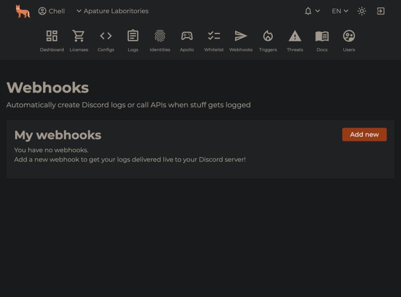Viewport: 401px width, 297px height.
Task: Open the Chell profile menu
Action: [52, 10]
